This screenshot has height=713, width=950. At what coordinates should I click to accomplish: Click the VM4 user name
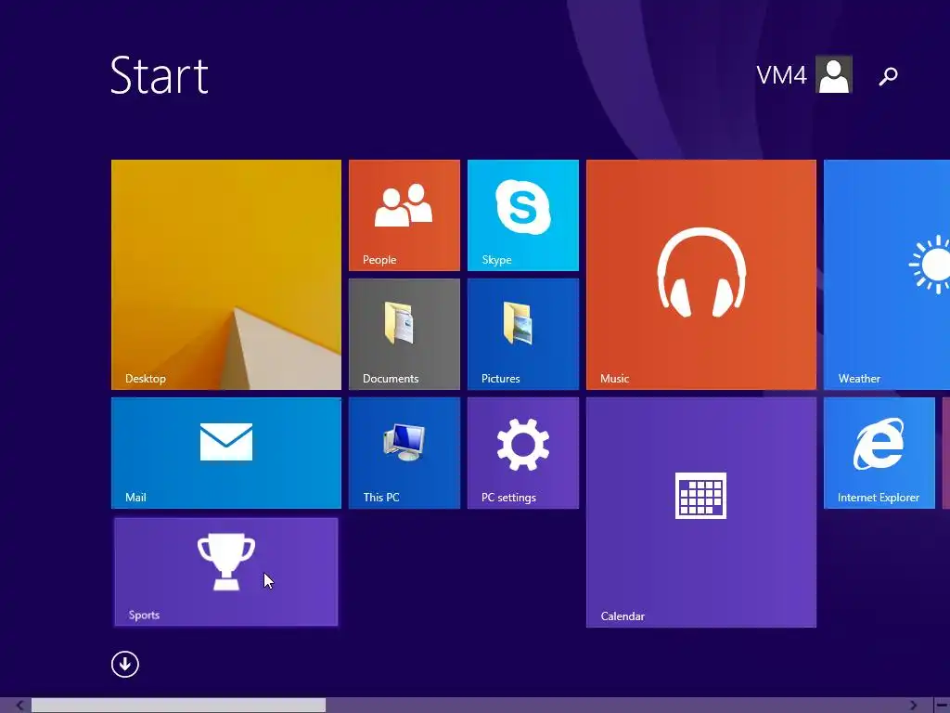(781, 75)
